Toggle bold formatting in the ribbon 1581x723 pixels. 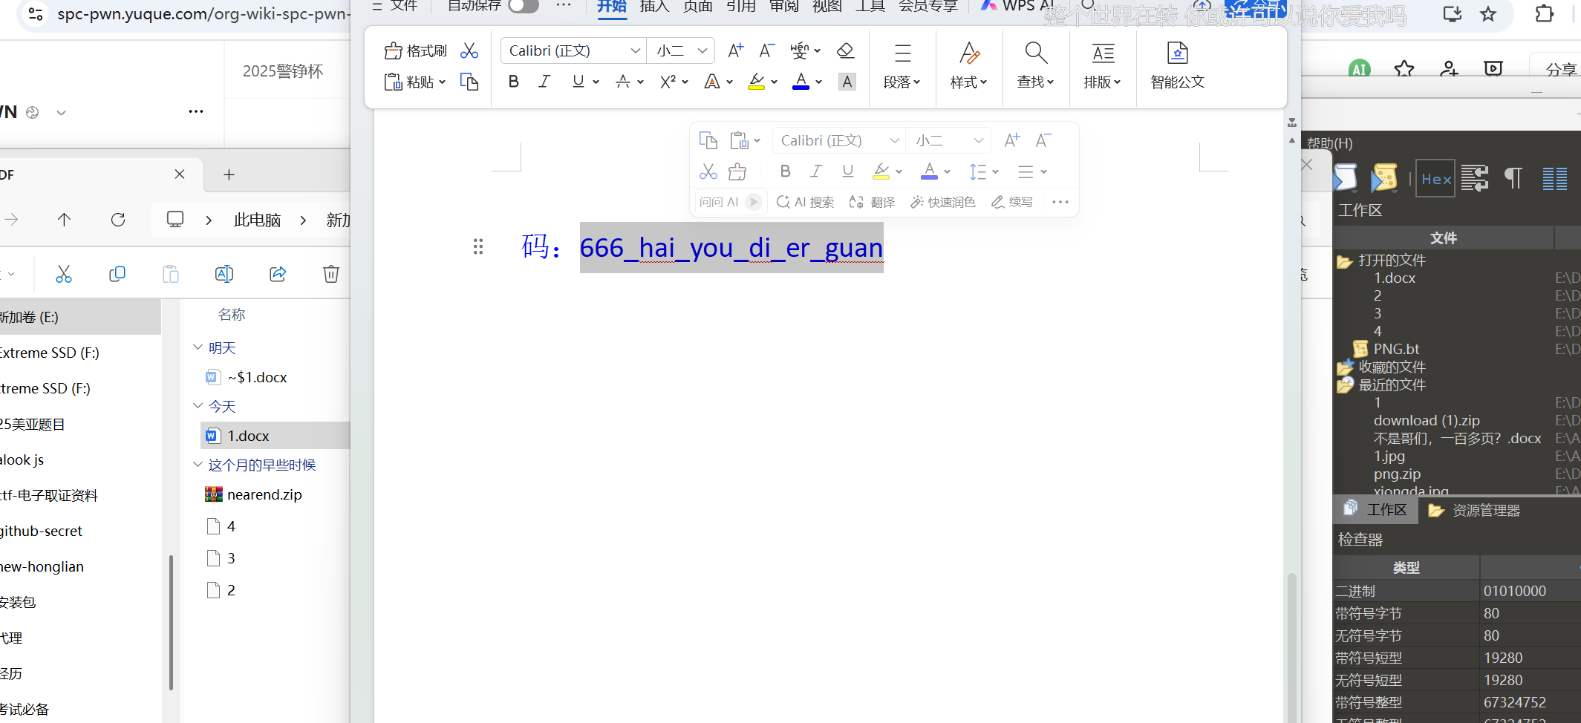[513, 82]
